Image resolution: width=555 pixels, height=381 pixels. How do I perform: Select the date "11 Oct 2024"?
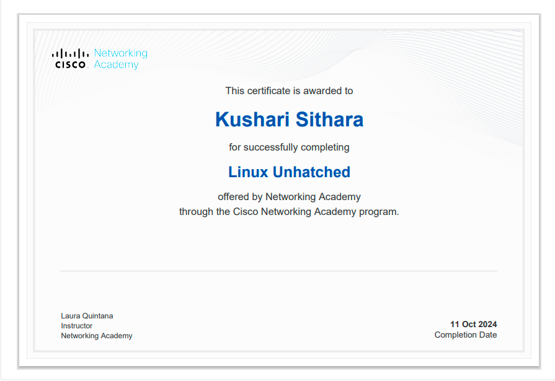pos(473,324)
